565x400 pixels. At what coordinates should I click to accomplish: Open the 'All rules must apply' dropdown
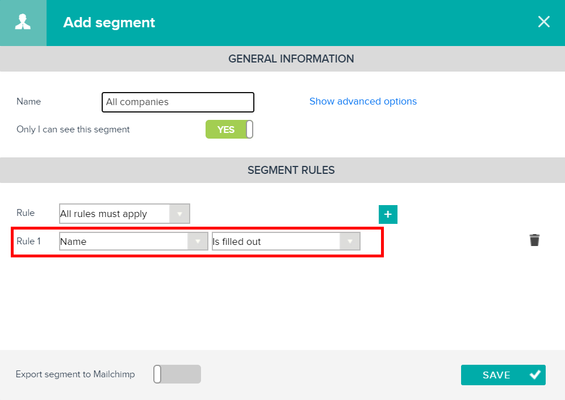[124, 214]
